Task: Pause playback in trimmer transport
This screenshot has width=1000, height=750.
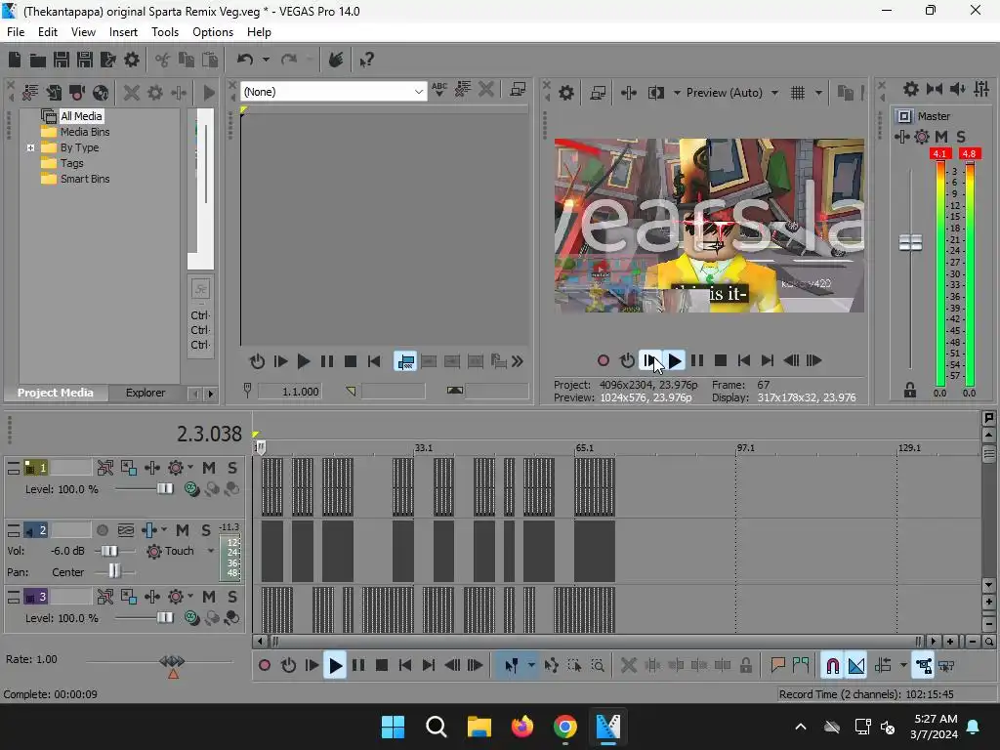Action: click(326, 361)
